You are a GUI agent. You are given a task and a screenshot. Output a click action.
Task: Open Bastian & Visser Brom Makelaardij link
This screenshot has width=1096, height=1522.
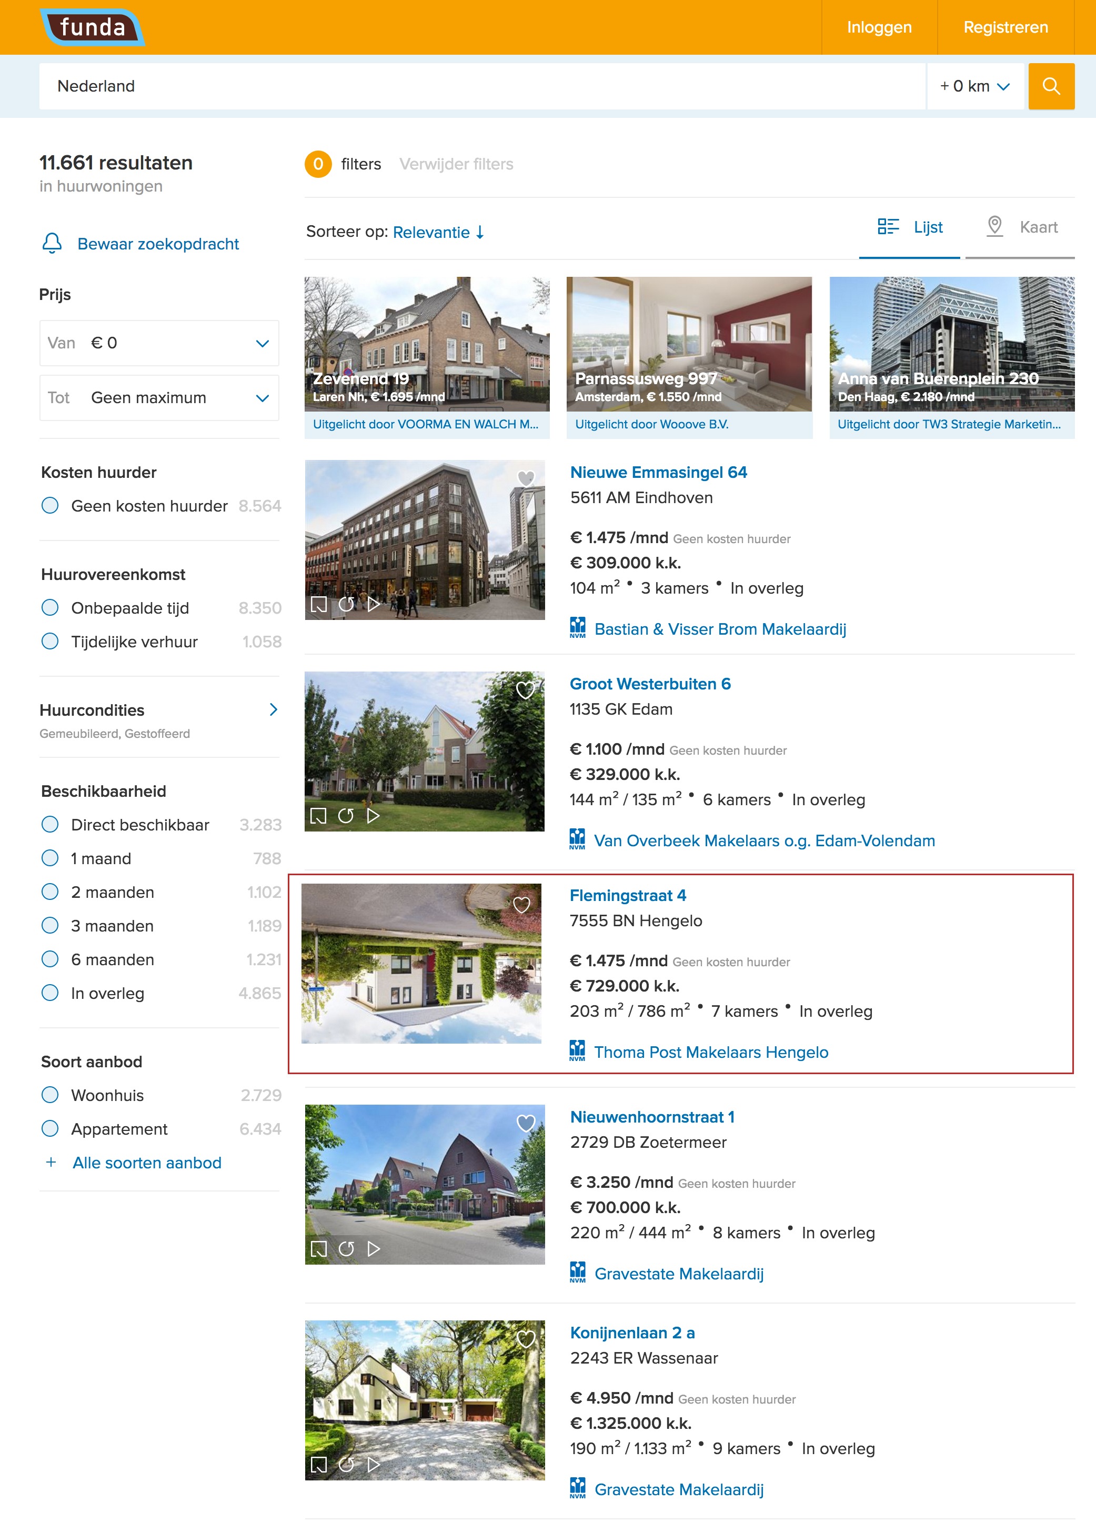click(x=720, y=629)
